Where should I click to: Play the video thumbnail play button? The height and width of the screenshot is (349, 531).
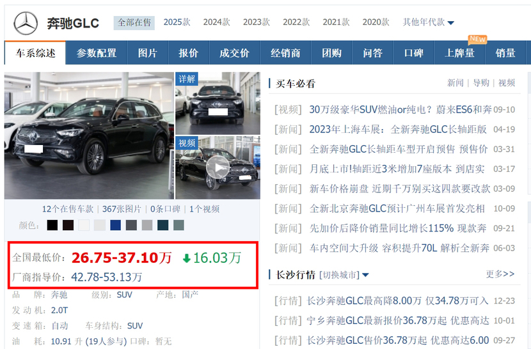[218, 167]
